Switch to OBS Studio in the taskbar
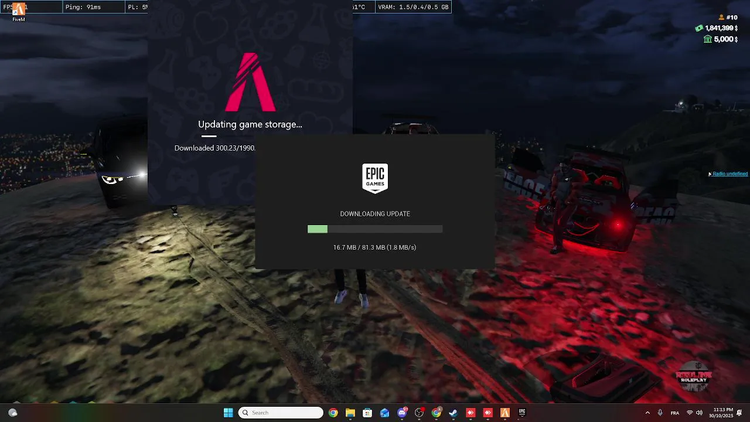This screenshot has height=422, width=750. pyautogui.click(x=419, y=413)
